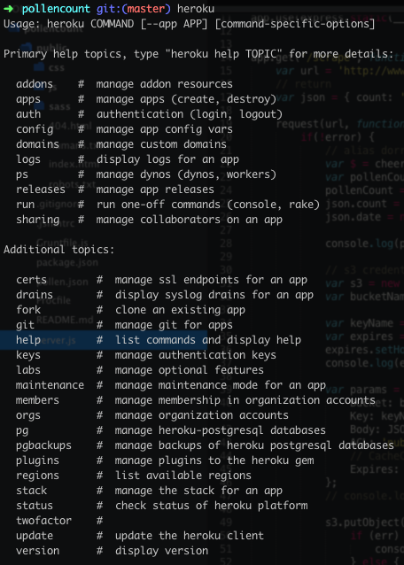Click the 'twofactor' topic entry
Image resolution: width=404 pixels, height=565 pixels.
(43, 521)
